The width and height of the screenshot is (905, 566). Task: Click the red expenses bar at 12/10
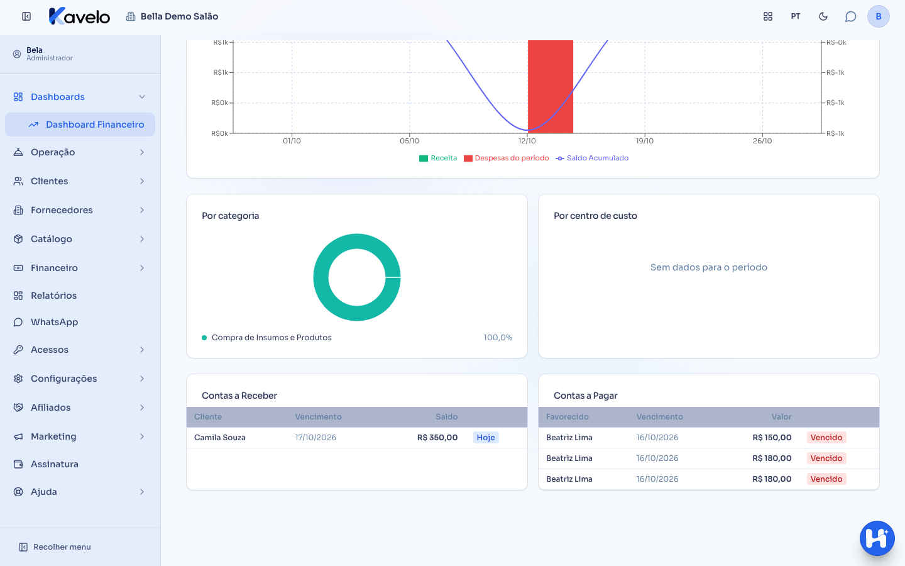pos(551,87)
